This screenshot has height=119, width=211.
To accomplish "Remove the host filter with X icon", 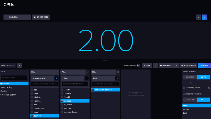I will click(118, 72).
